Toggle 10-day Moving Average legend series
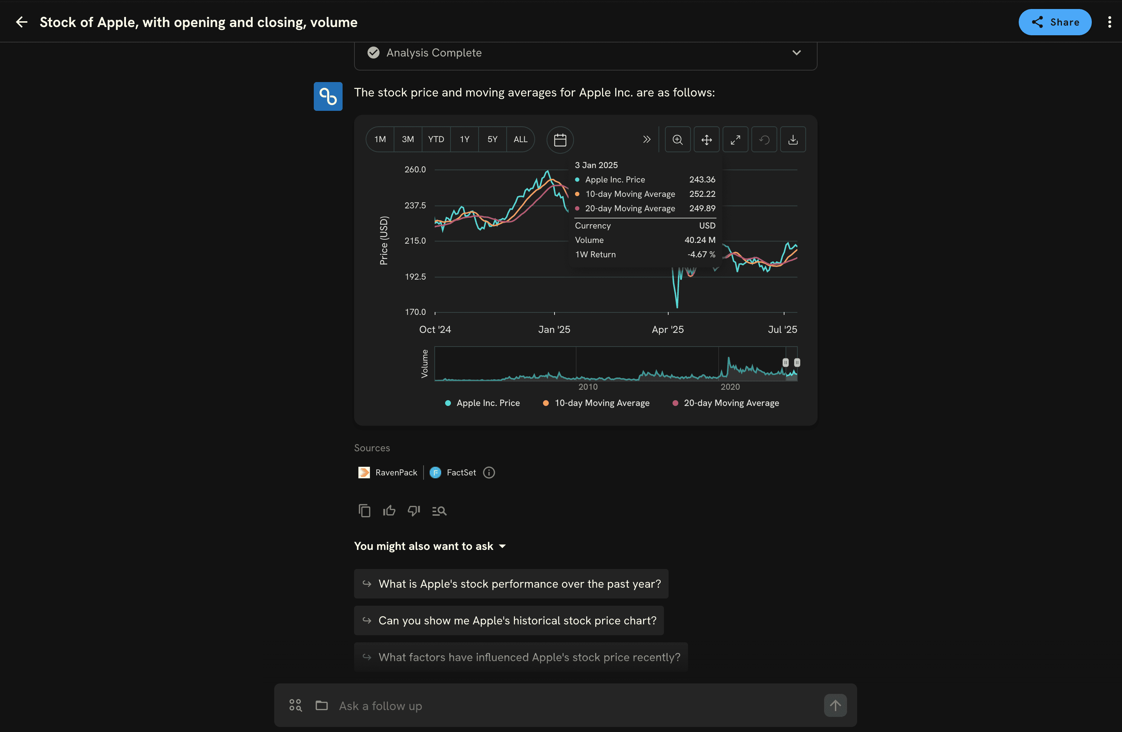This screenshot has width=1122, height=732. (x=596, y=403)
